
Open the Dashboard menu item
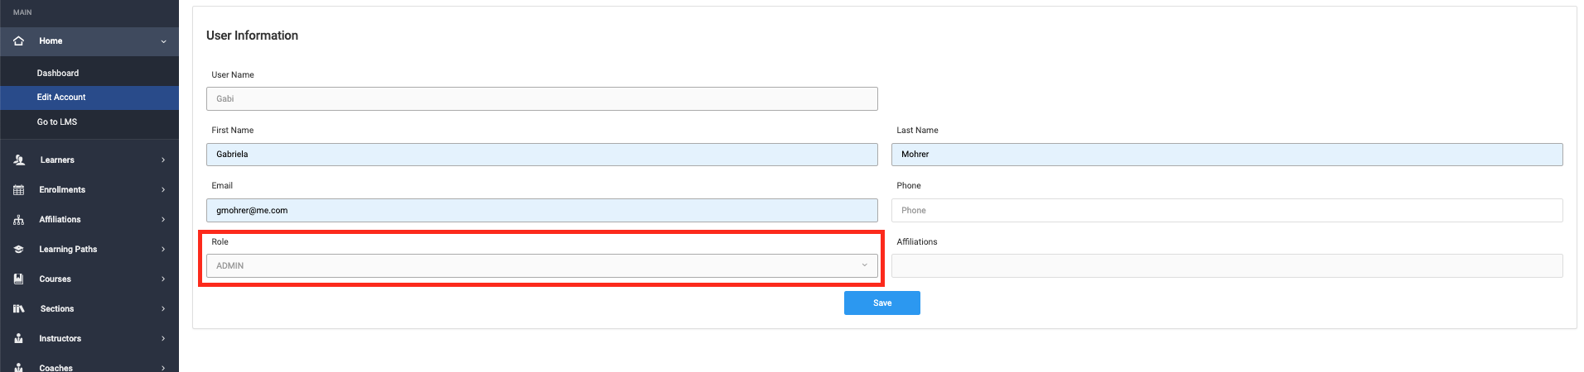pos(58,73)
